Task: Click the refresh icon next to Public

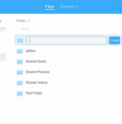Action: (29, 21)
